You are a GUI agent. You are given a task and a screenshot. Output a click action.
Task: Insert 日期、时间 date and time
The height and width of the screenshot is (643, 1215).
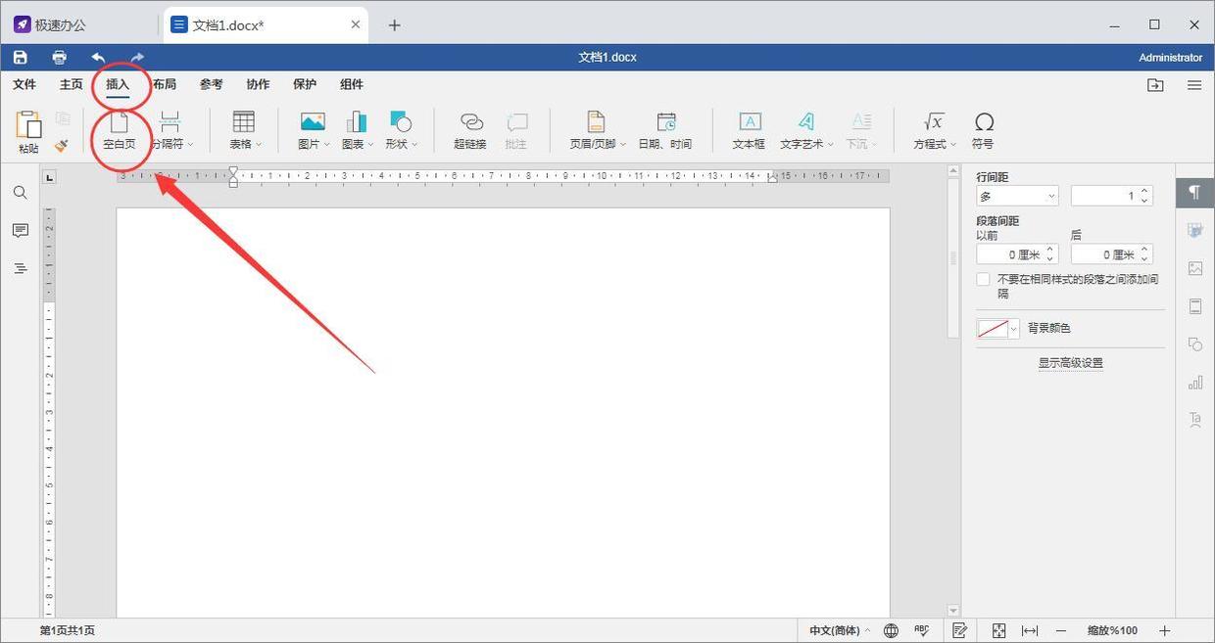pos(665,131)
